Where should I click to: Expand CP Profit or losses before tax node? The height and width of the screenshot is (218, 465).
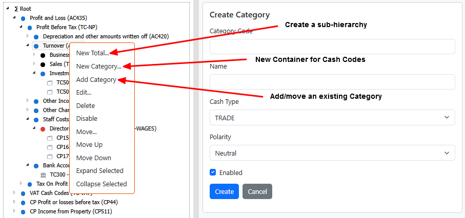click(14, 202)
